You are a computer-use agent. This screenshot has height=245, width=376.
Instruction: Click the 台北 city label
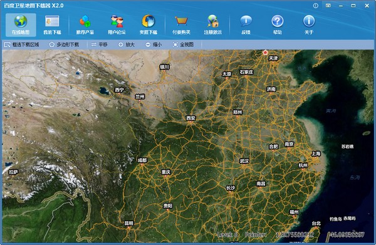[316, 224]
